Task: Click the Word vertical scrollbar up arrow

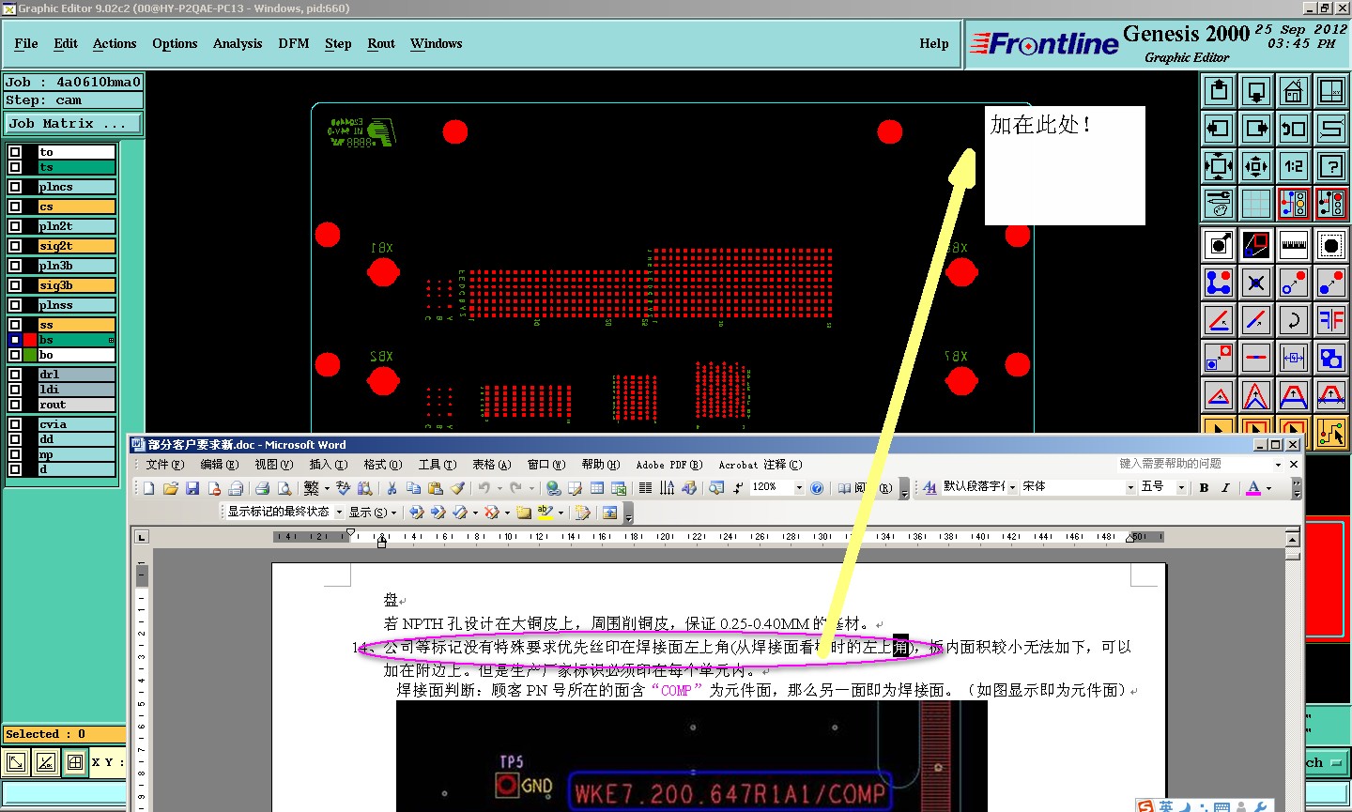Action: [1293, 539]
